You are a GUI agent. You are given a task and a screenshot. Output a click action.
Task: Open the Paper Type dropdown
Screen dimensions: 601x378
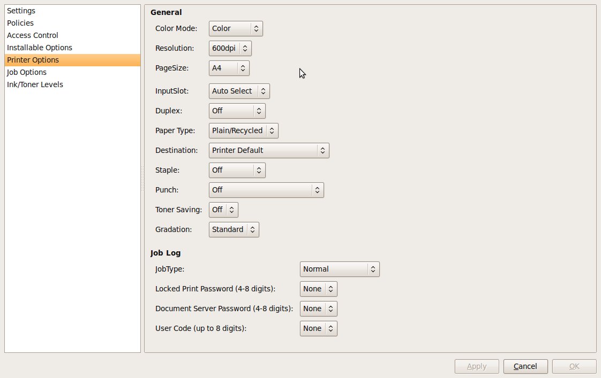click(243, 130)
